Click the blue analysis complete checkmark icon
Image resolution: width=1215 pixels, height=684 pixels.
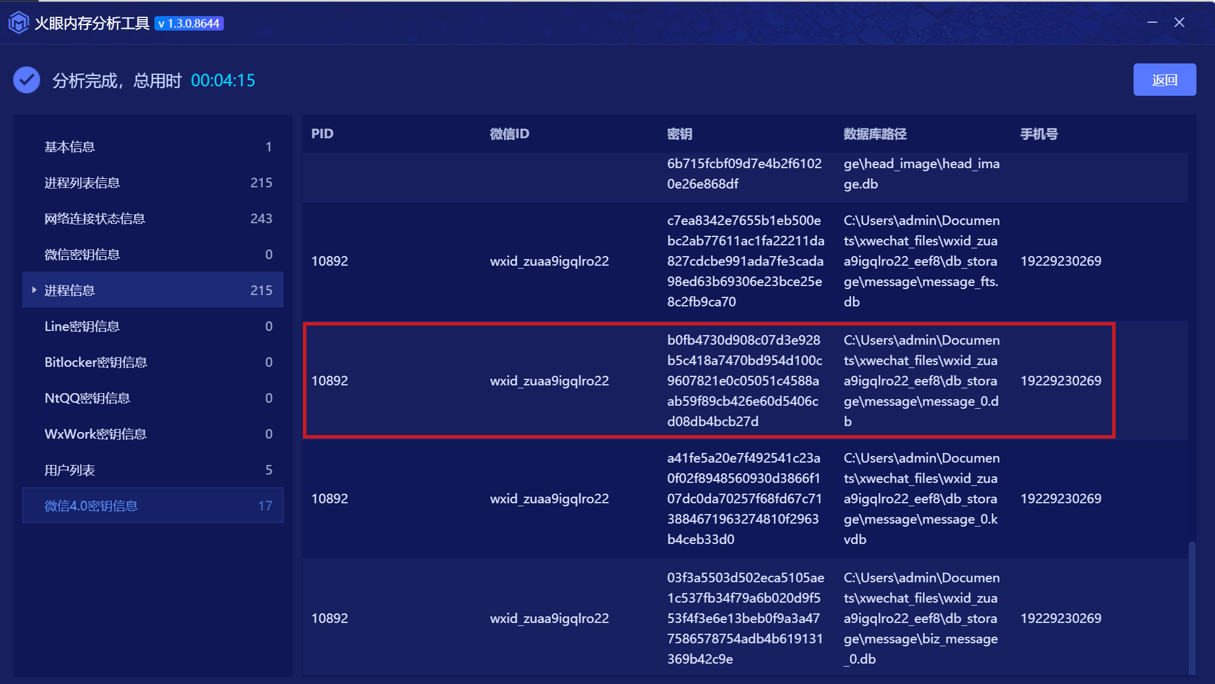[x=27, y=80]
